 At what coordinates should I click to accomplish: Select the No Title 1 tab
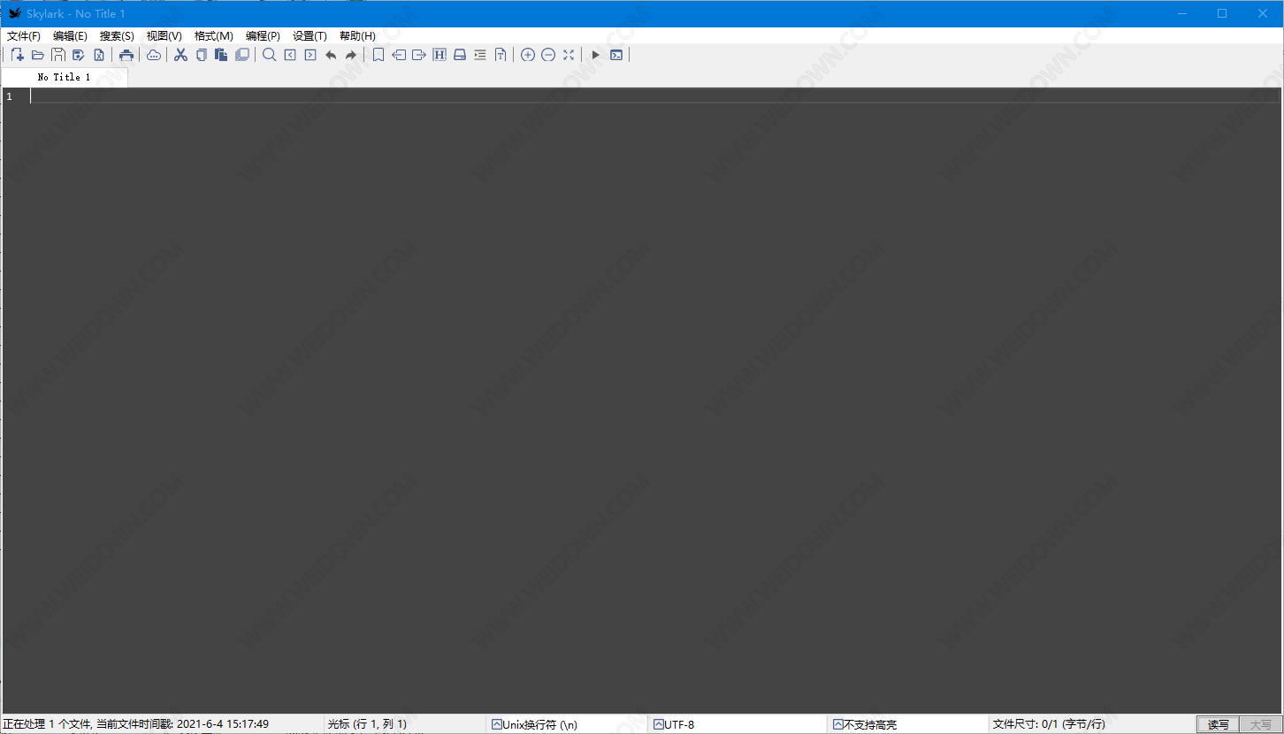(x=65, y=78)
